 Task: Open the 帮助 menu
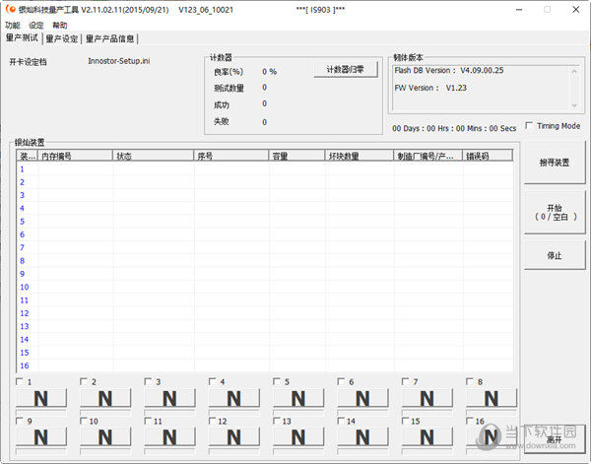(59, 26)
